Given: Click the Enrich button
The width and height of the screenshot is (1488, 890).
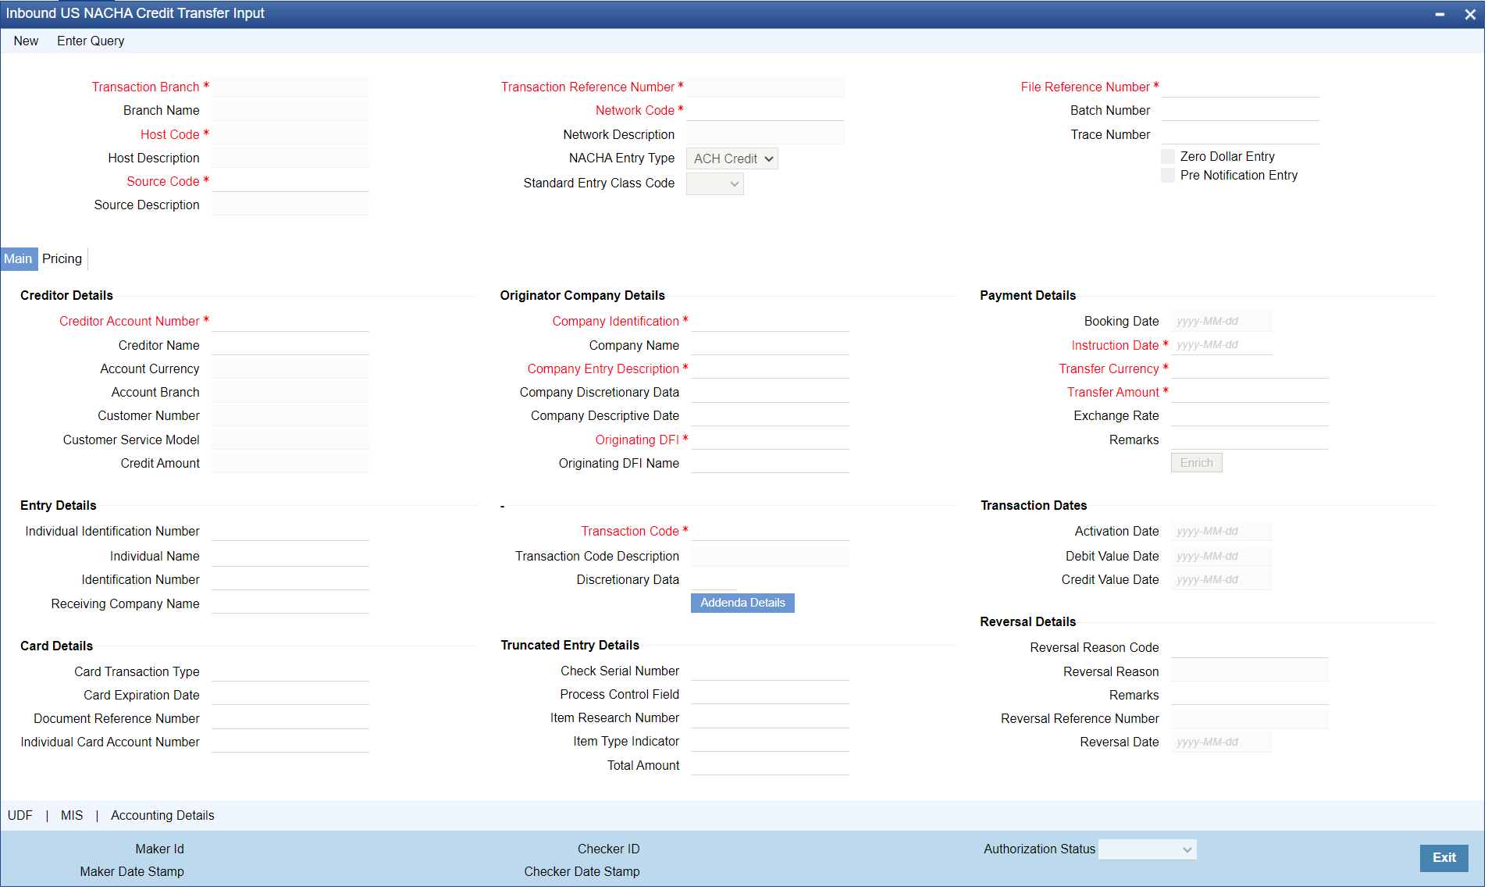Looking at the screenshot, I should point(1197,464).
